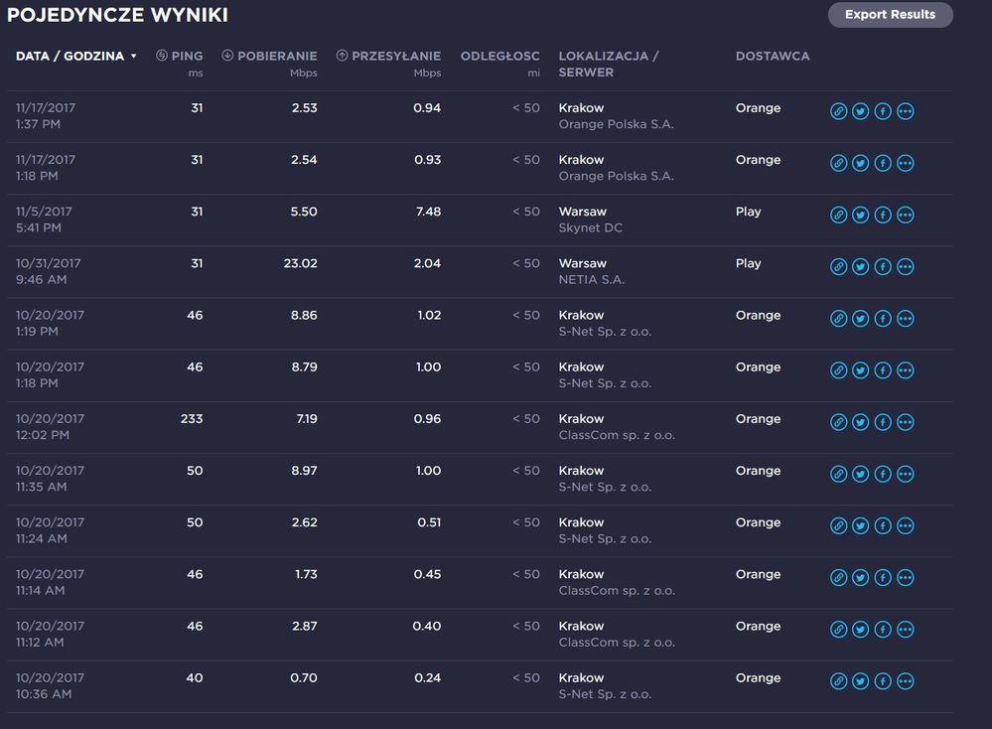
Task: Click the 5.50 download speed value
Action: [304, 212]
